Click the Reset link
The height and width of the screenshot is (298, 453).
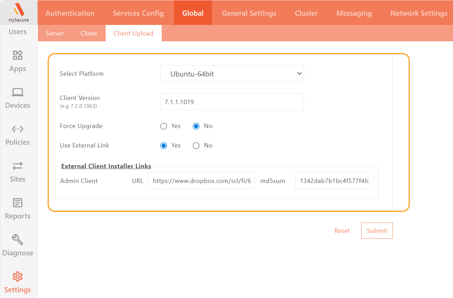pos(342,231)
